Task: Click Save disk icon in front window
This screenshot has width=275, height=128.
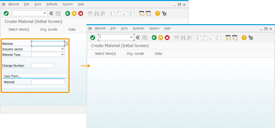Action: pos(145,38)
